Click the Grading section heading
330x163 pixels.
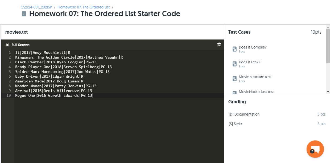pos(237,102)
